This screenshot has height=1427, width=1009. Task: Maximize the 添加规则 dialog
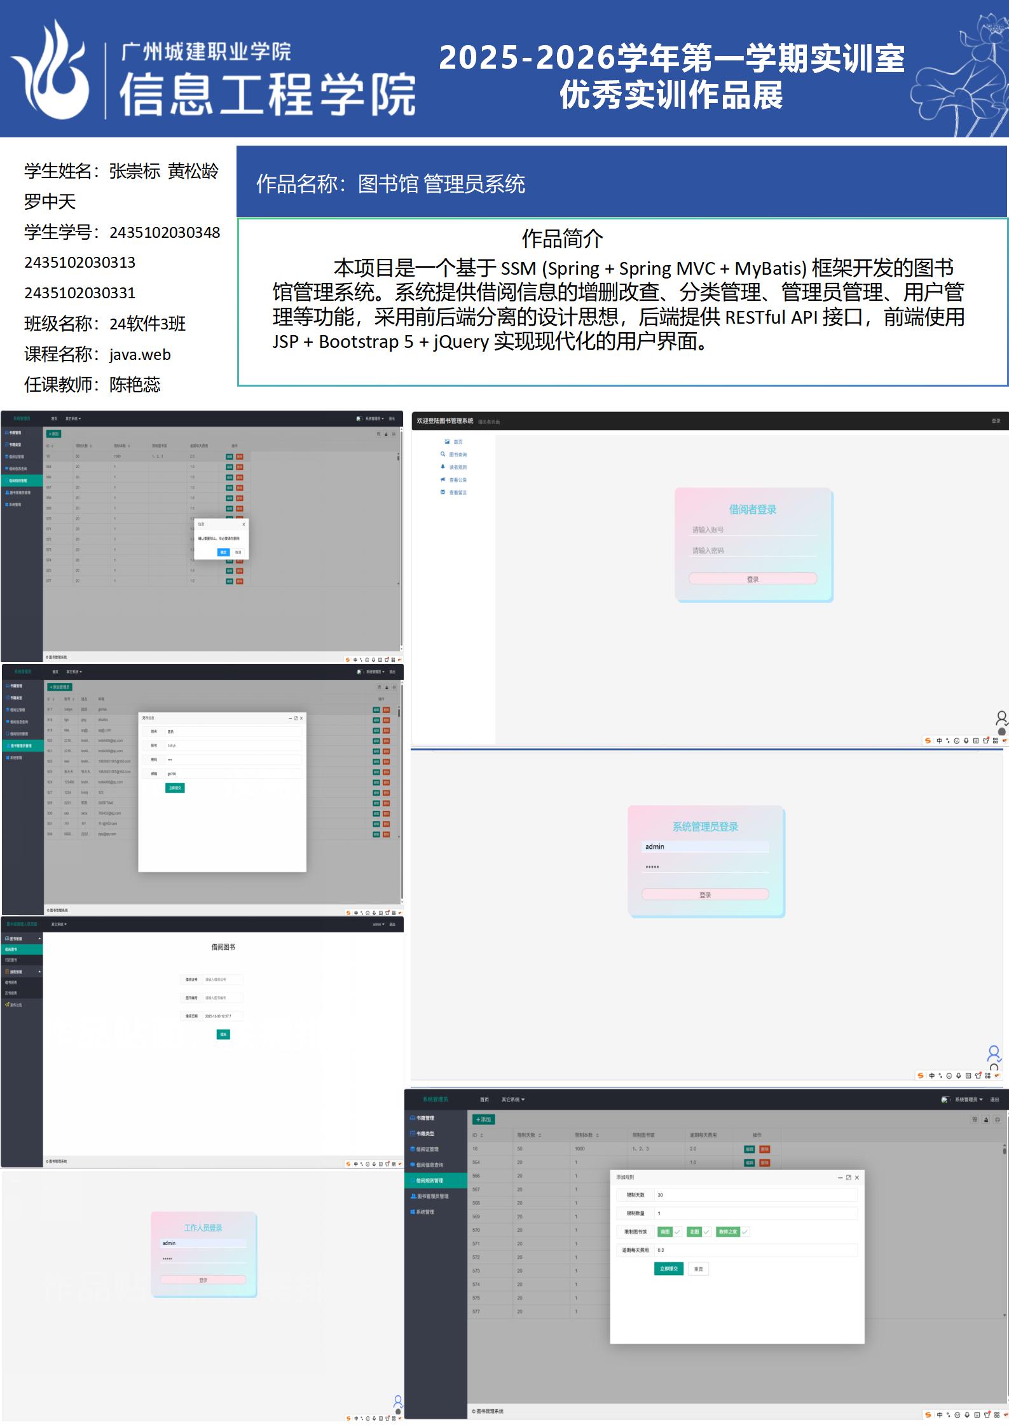[848, 1178]
